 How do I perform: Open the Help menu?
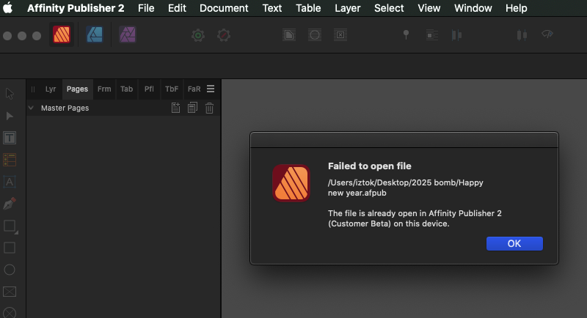click(517, 8)
